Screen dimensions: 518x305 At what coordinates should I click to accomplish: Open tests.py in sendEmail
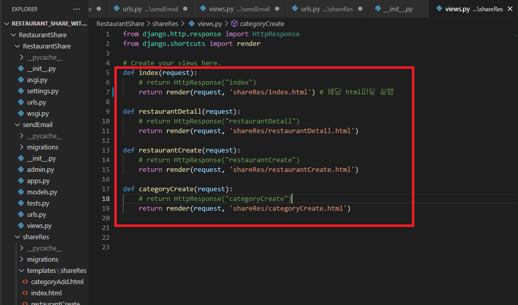click(38, 204)
